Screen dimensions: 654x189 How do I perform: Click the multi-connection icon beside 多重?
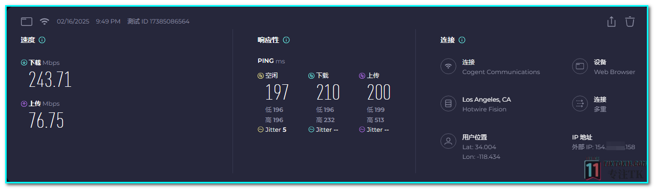(x=580, y=104)
